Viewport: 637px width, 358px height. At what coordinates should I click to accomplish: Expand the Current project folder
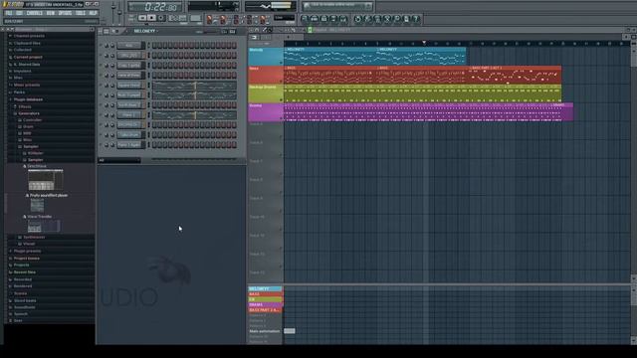click(x=28, y=58)
